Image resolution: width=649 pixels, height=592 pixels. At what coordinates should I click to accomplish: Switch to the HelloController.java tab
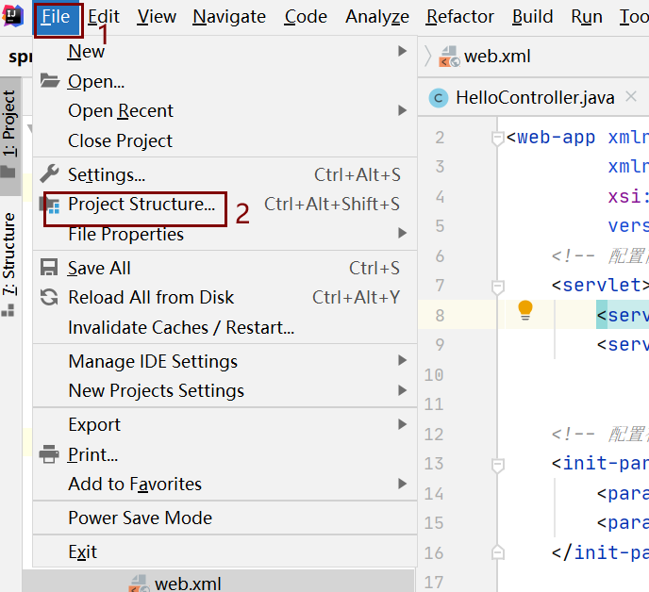(534, 97)
